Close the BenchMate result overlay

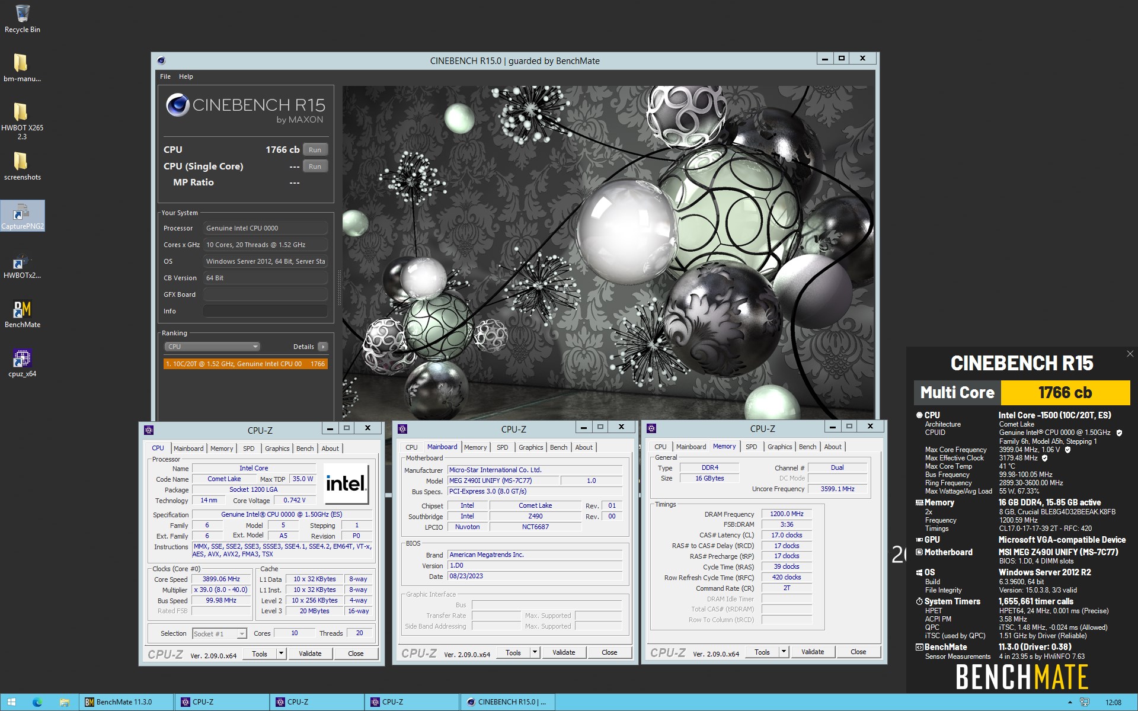pyautogui.click(x=1130, y=354)
